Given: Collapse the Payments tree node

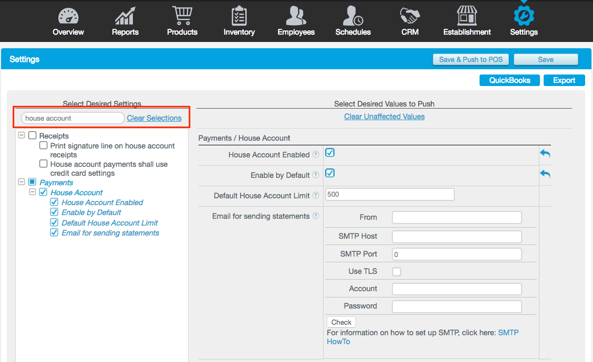Looking at the screenshot, I should coord(22,182).
